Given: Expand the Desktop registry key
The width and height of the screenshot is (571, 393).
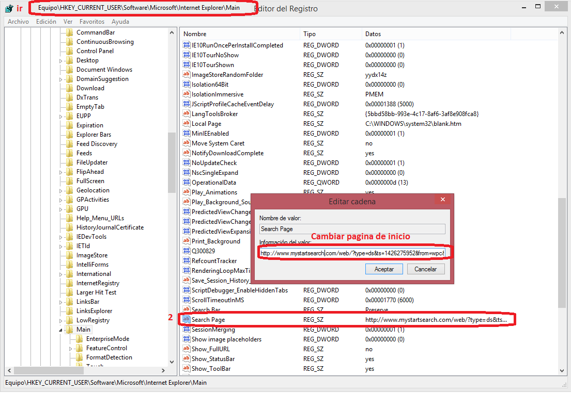Looking at the screenshot, I should [60, 61].
